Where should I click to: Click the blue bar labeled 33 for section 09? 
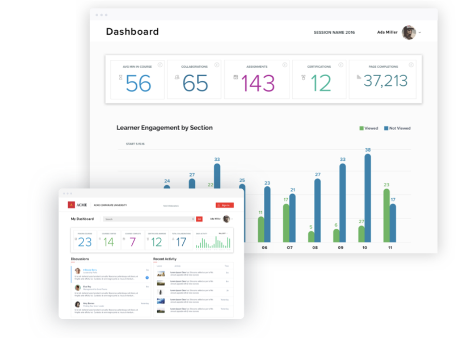[342, 203]
